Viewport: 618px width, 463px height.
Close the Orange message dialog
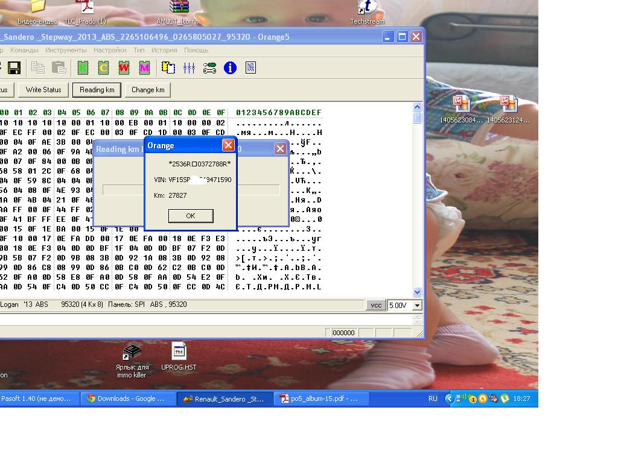(228, 145)
